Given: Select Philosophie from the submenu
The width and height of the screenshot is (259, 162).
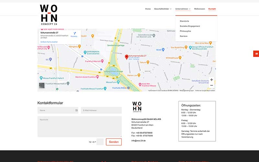Looking at the screenshot, I should [185, 31].
